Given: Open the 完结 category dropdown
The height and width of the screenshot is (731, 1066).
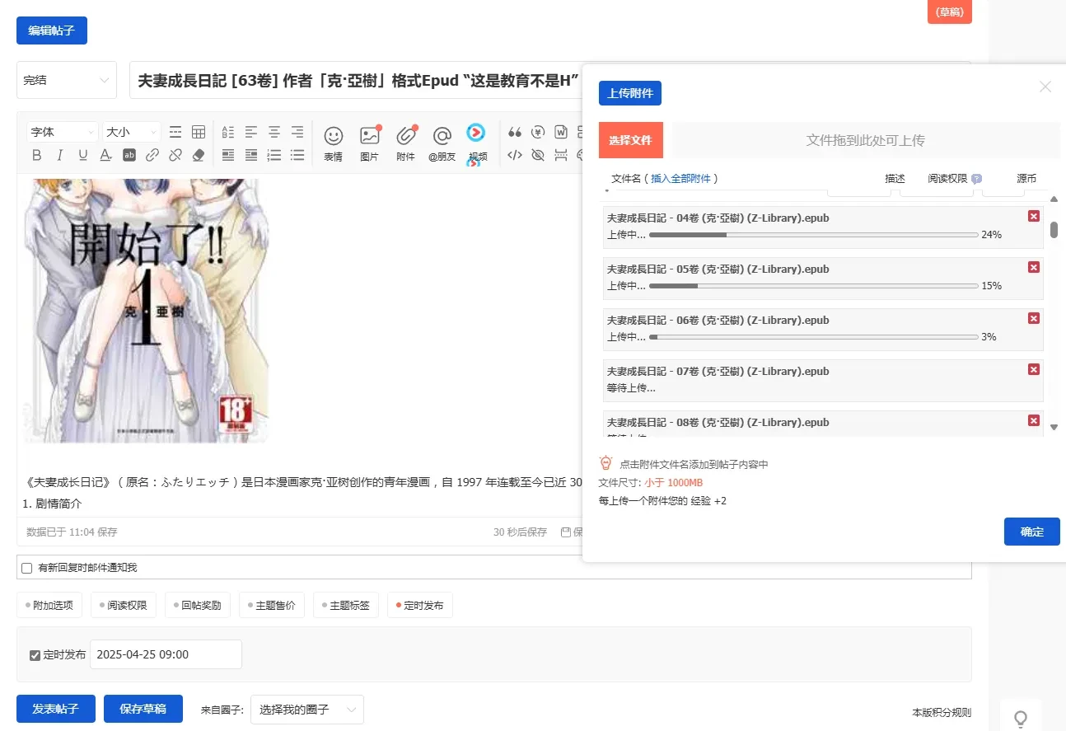Looking at the screenshot, I should 67,80.
